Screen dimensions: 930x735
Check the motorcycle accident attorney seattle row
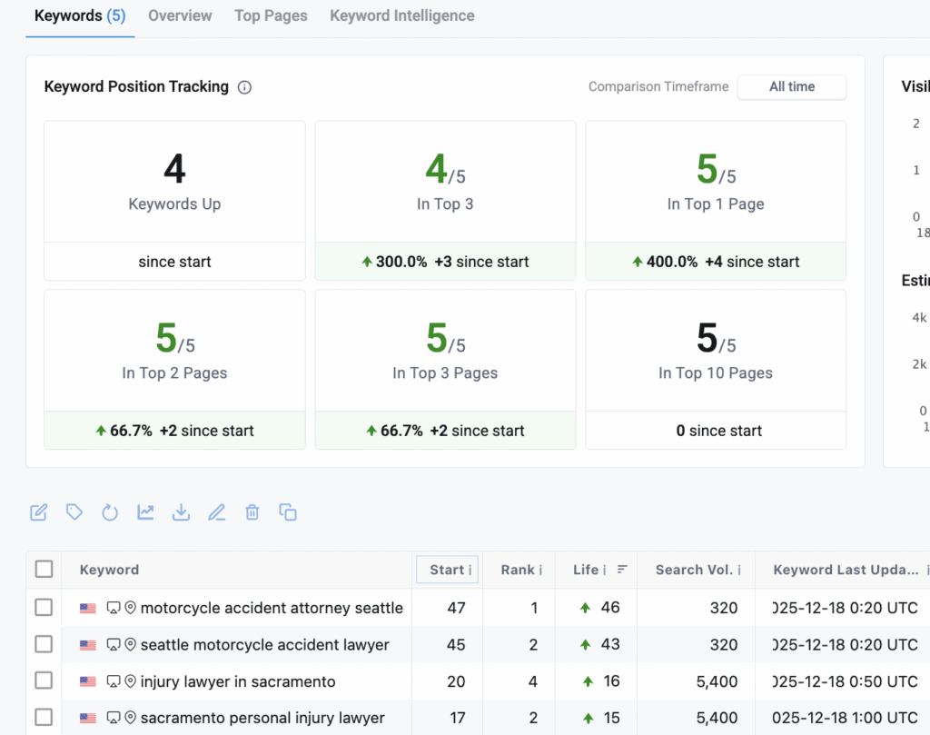[x=44, y=607]
